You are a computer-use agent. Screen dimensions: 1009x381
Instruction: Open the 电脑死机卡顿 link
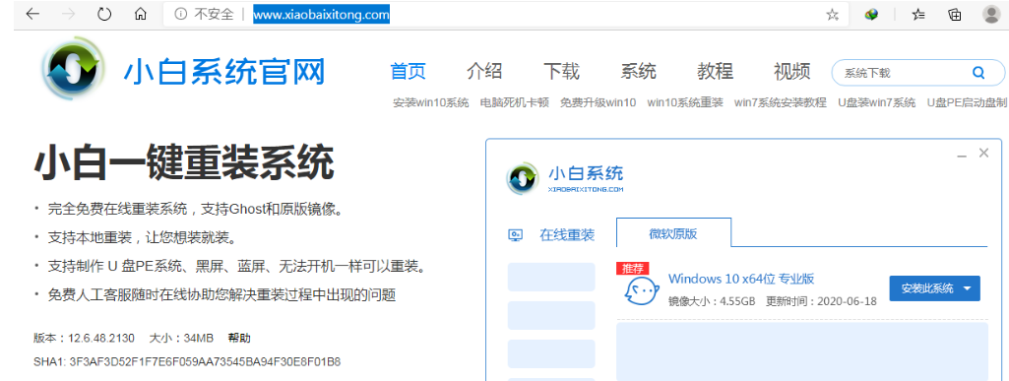click(515, 102)
